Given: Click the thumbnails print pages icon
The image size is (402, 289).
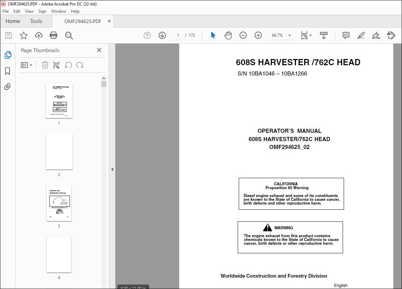Looking at the screenshot, I should [56, 65].
